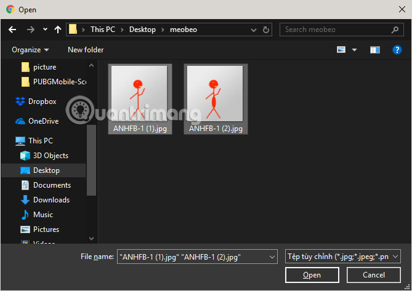This screenshot has width=412, height=291.
Task: Click the This PC monitor icon
Action: 20,141
